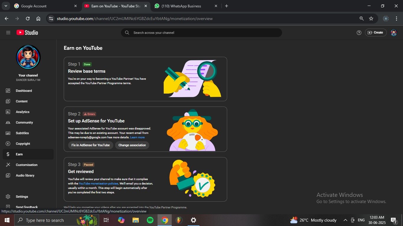Viewport: 403px width, 226px height.
Task: Open Windows Settings from the taskbar
Action: coord(193,220)
